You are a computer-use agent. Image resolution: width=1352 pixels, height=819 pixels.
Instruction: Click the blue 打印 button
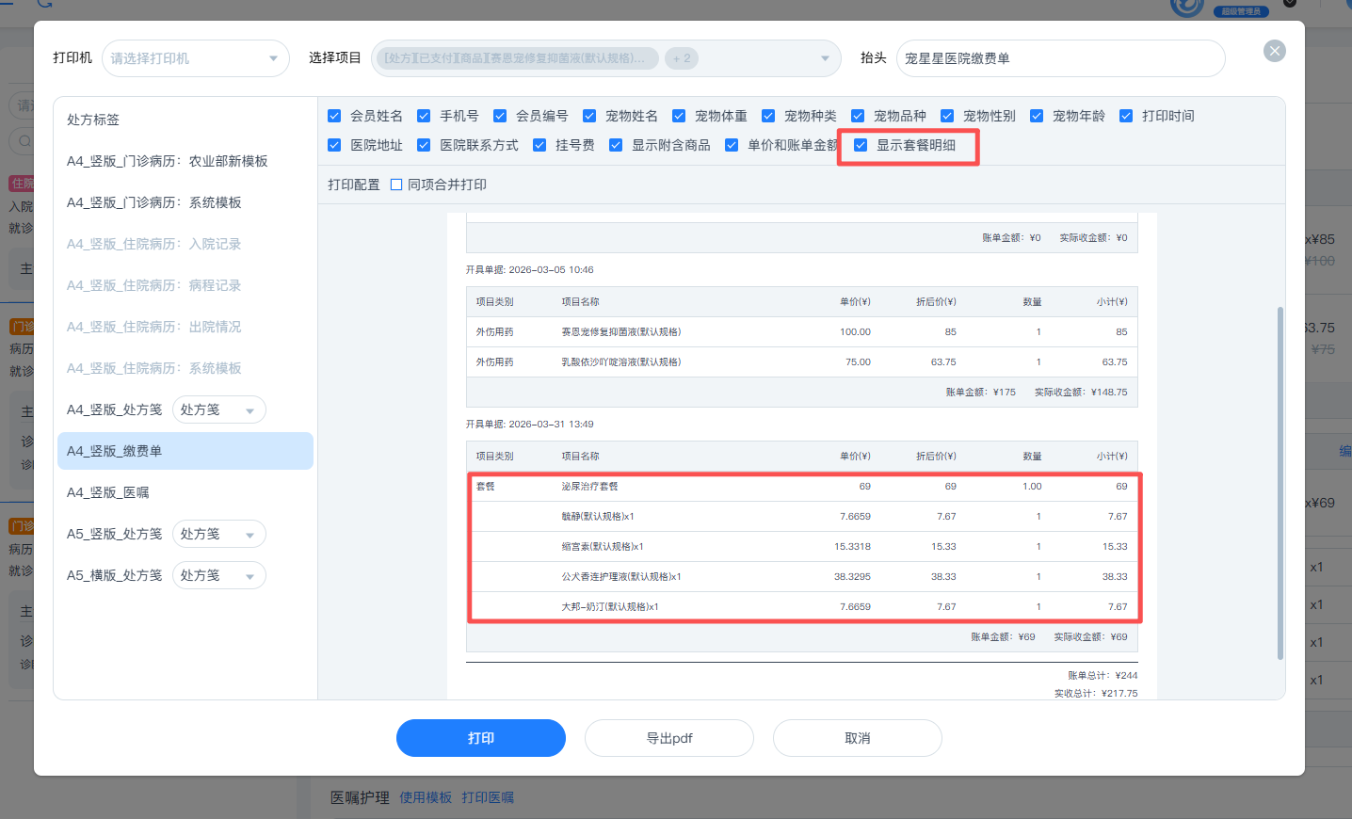(480, 738)
